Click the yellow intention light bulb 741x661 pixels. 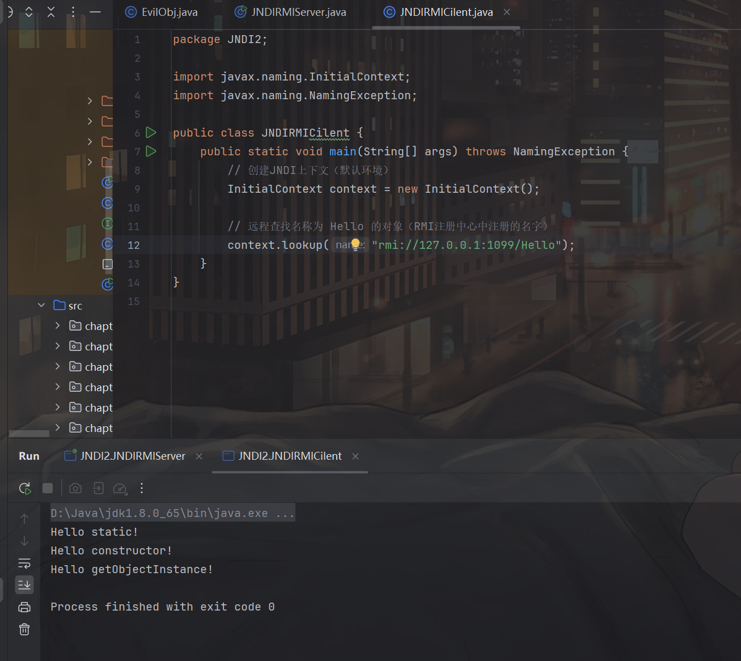(x=355, y=244)
